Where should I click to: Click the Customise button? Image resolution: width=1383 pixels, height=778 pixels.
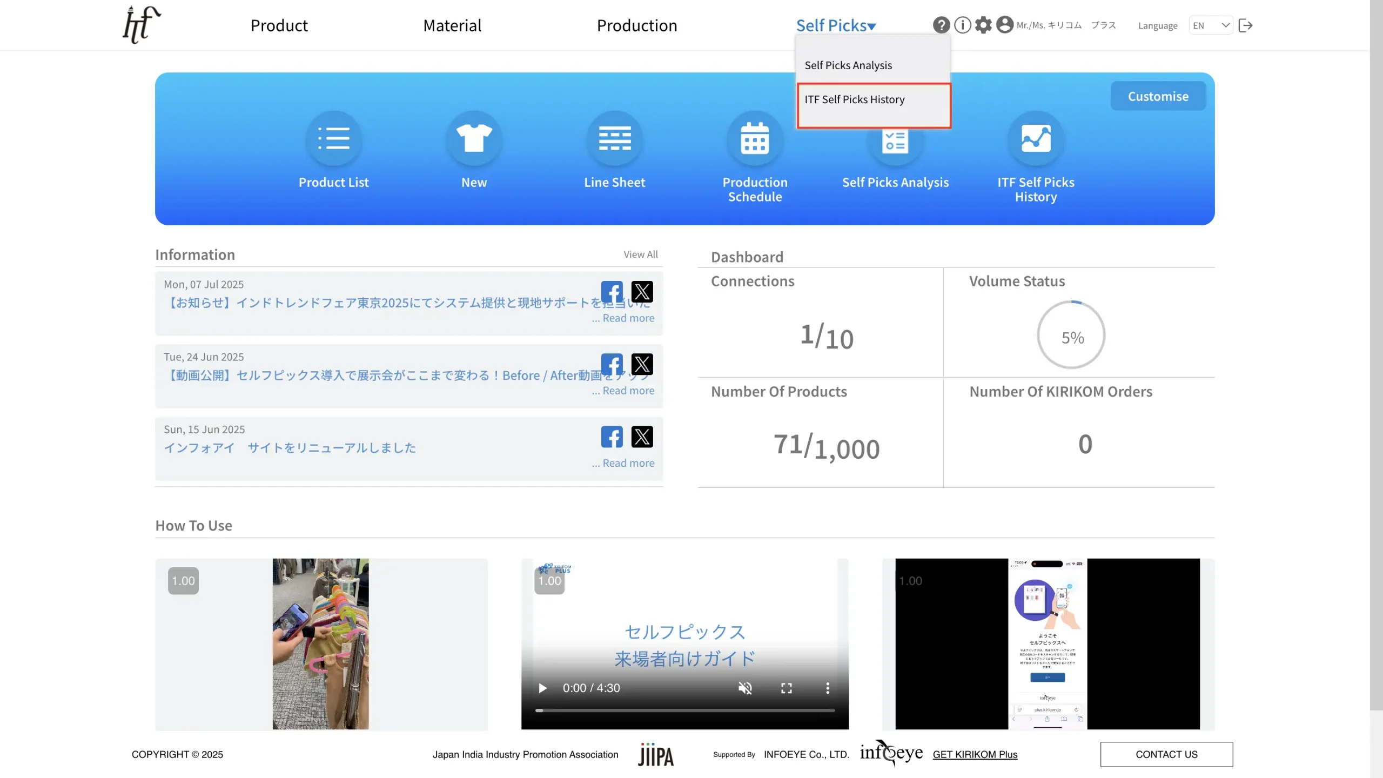[1158, 96]
